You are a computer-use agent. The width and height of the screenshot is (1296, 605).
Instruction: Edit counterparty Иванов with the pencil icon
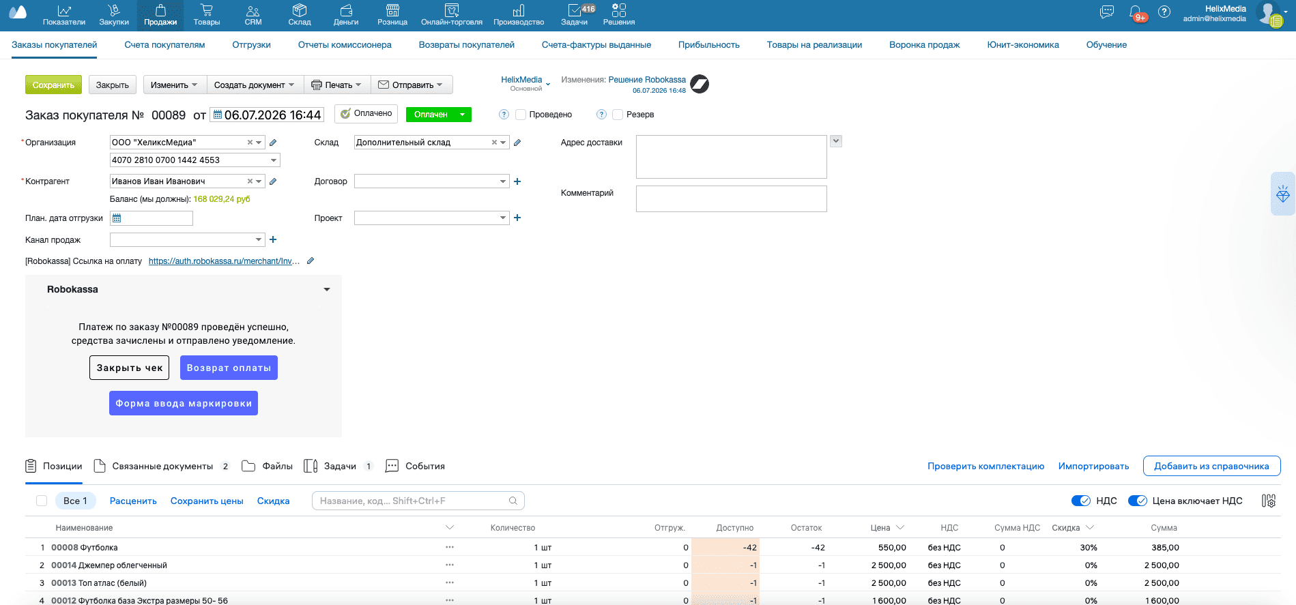(x=273, y=181)
